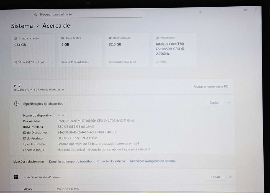Collapse the Especificações do Windows section
This screenshot has width=270, height=193.
click(230, 177)
